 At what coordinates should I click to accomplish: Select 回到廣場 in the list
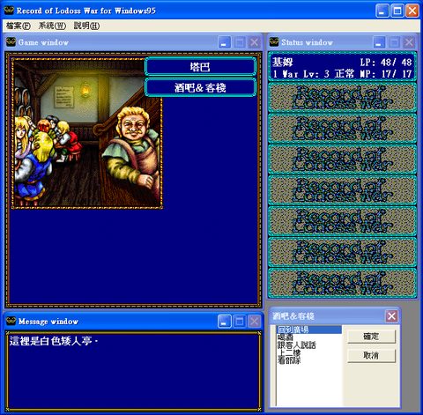(309, 330)
